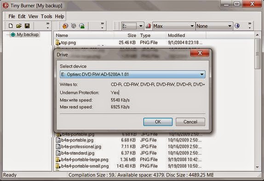Screen dimensions: 264x181
Task: Click the Save floppy disk icon
Action: tap(27, 26)
